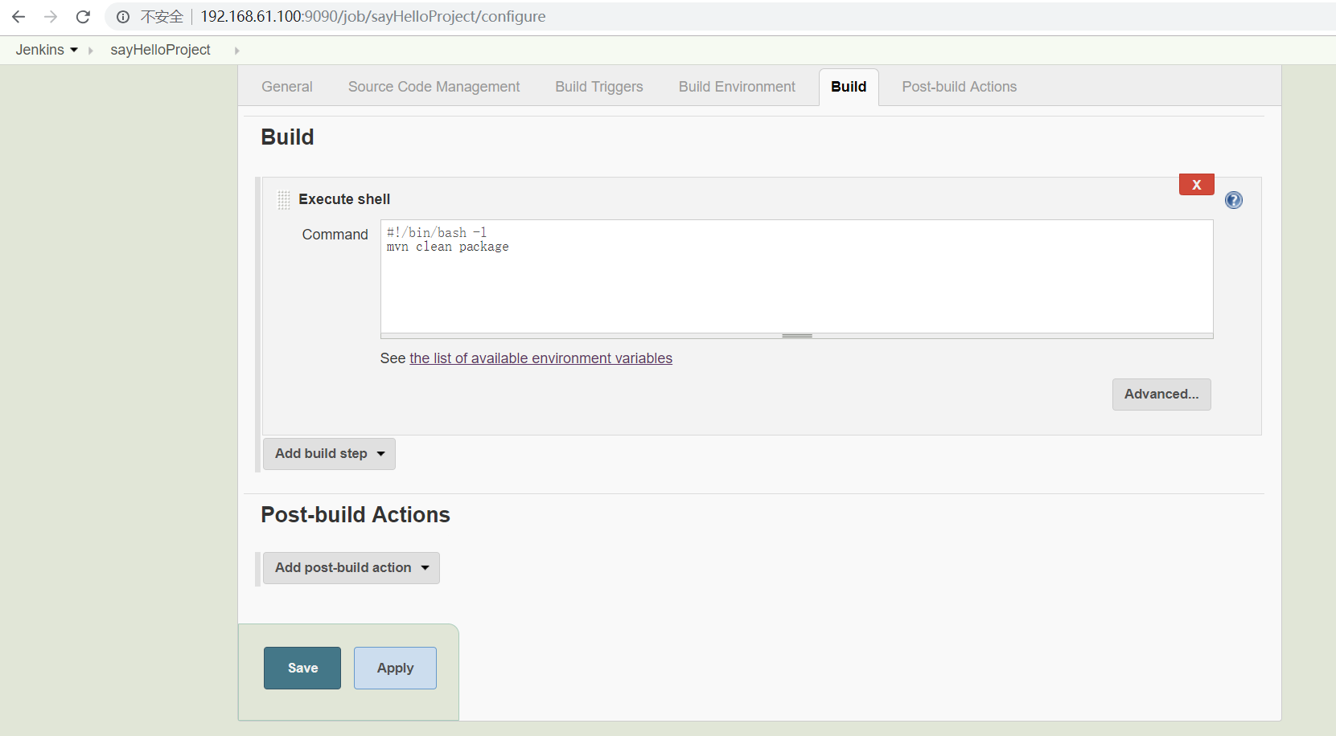1336x736 pixels.
Task: Click the browser address bar URL
Action: point(372,17)
